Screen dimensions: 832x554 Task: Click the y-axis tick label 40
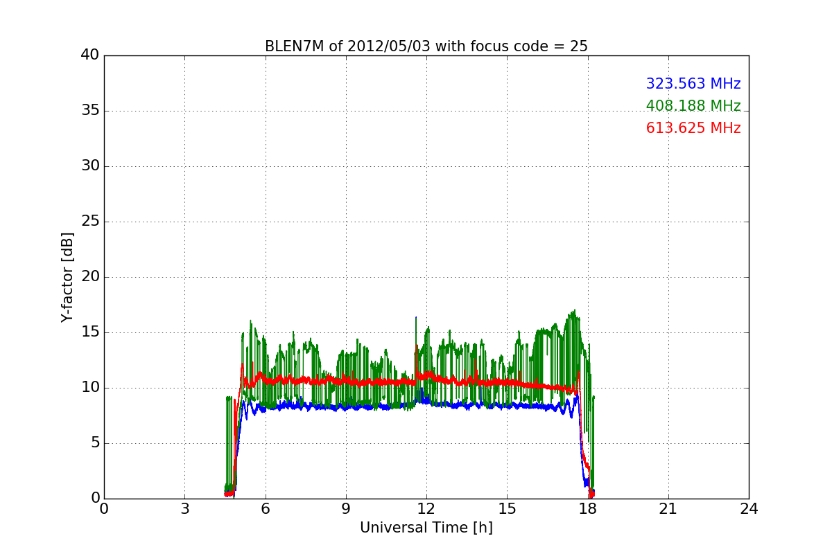click(89, 55)
